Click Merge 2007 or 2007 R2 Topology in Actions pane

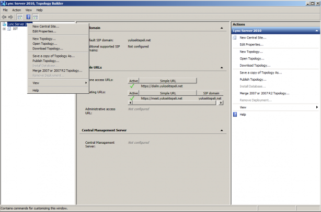[x=265, y=93]
